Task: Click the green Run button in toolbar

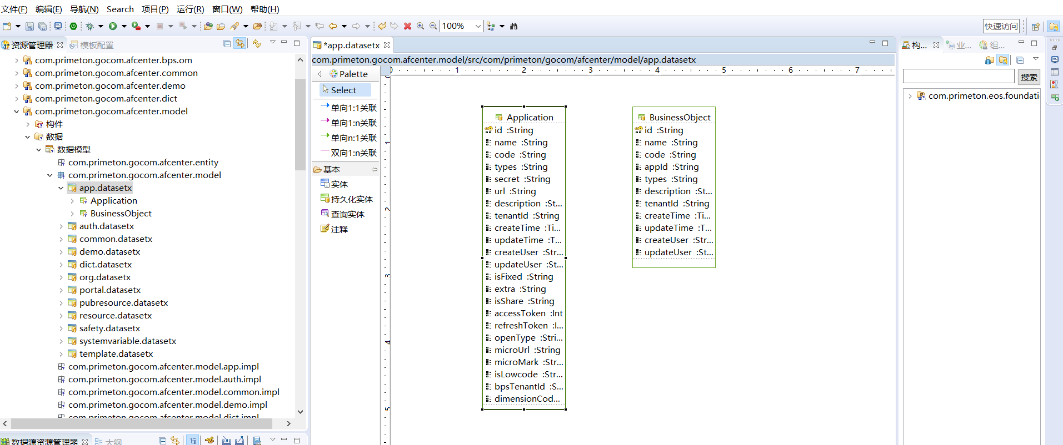Action: click(x=113, y=26)
